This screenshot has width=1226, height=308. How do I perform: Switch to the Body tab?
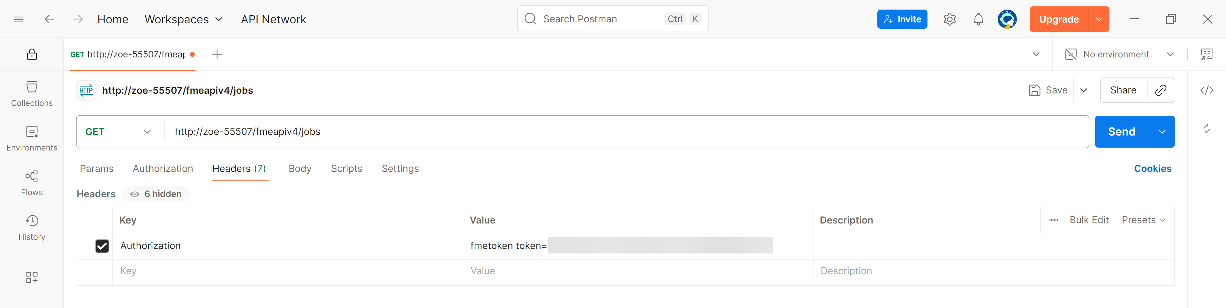(x=300, y=168)
